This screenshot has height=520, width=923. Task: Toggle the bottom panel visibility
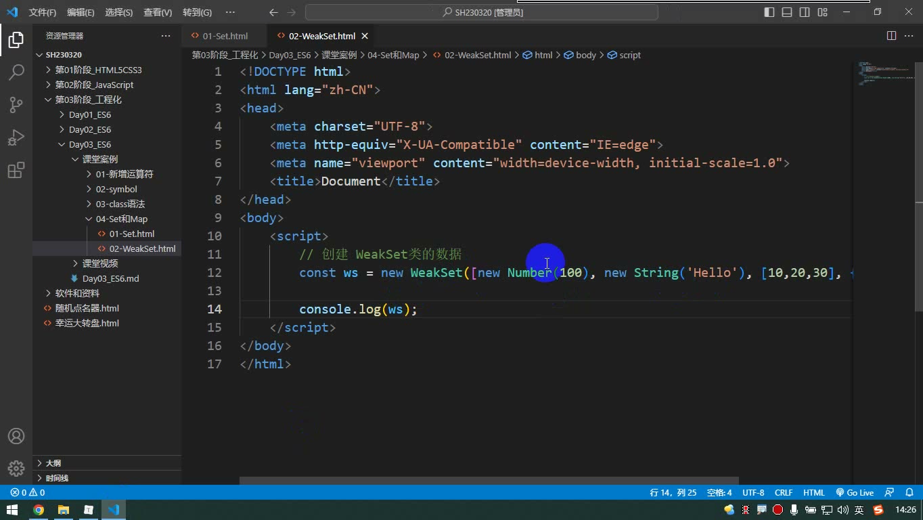[787, 12]
